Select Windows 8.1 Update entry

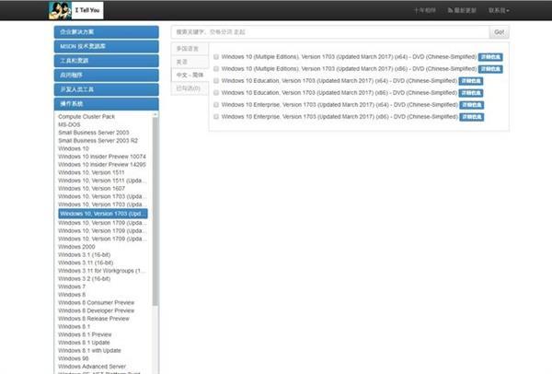[84, 343]
